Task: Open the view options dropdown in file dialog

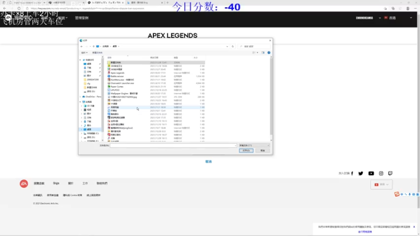Action: click(257, 53)
